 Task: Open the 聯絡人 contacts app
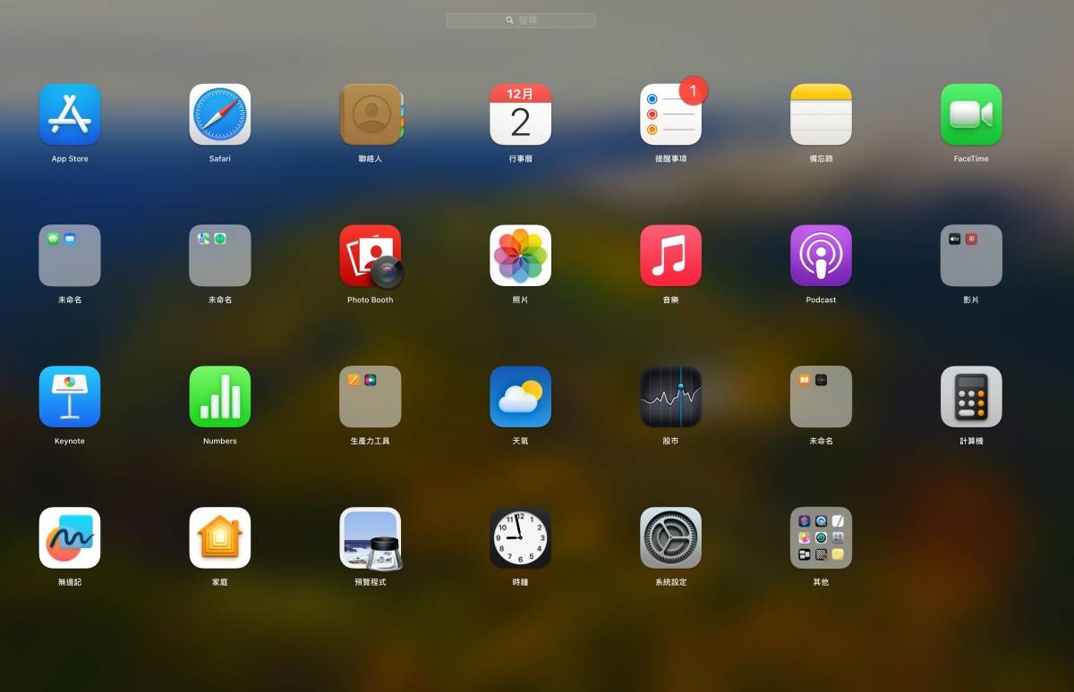point(371,114)
